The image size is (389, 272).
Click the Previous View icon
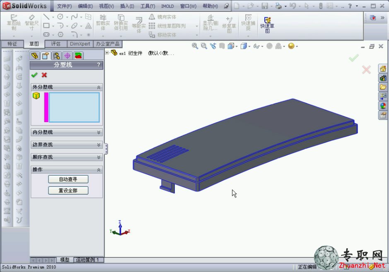coord(213,46)
